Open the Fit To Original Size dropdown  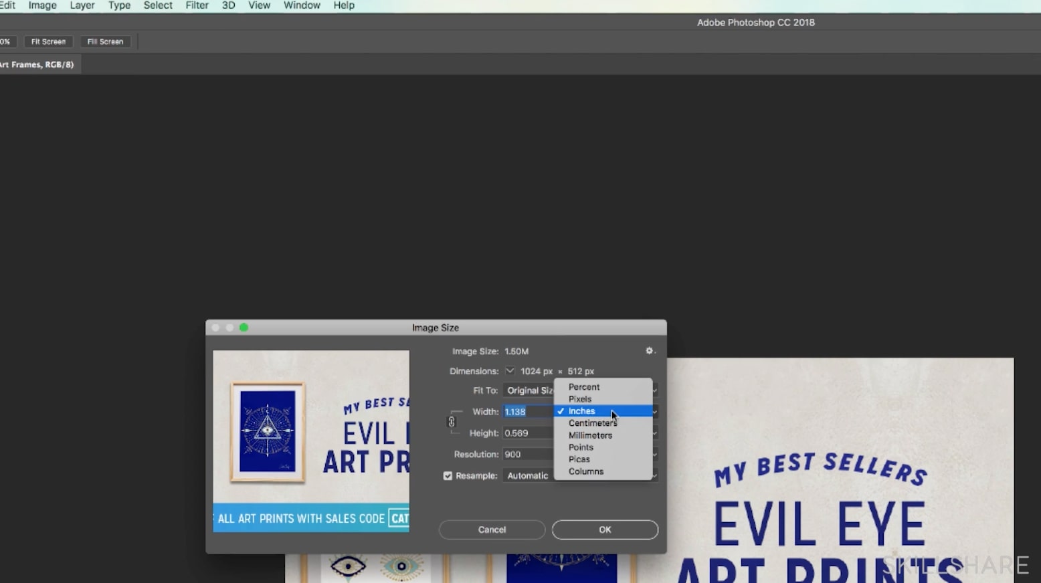click(529, 390)
